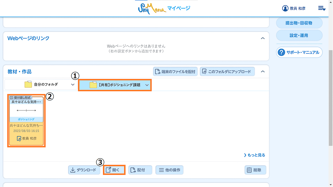Expand the 自分のフォルダ dropdown
333x187 pixels.
pyautogui.click(x=72, y=84)
